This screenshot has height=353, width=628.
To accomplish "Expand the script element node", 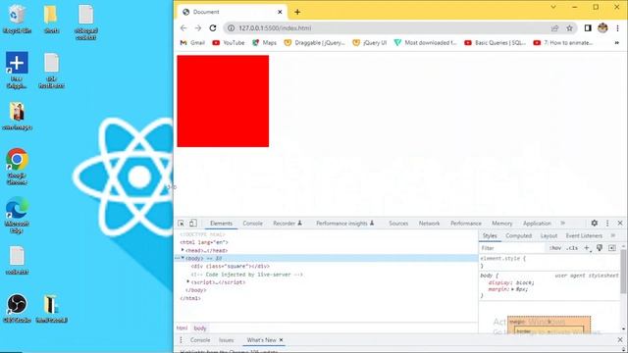I will pyautogui.click(x=187, y=282).
